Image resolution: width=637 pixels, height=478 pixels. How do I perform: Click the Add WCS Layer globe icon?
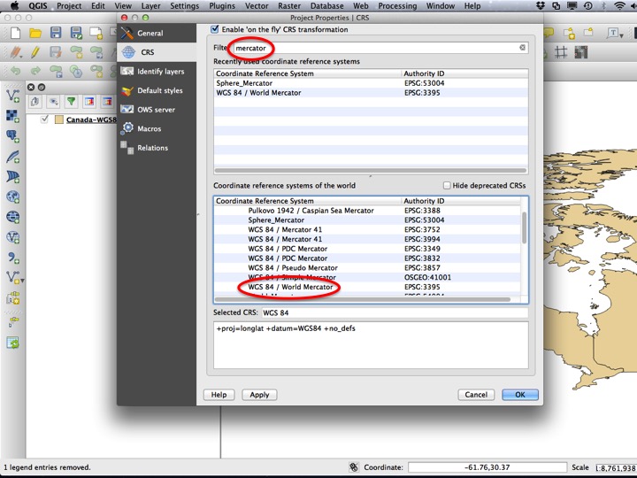(12, 217)
